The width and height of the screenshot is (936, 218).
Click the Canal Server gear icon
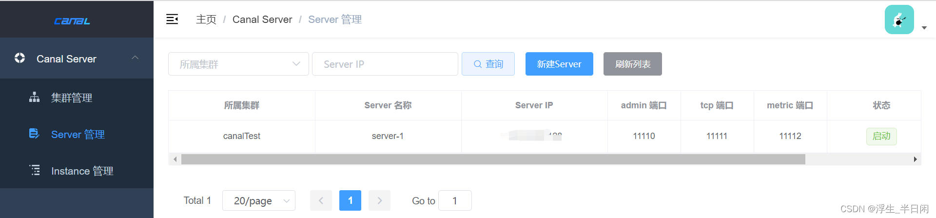click(x=19, y=58)
